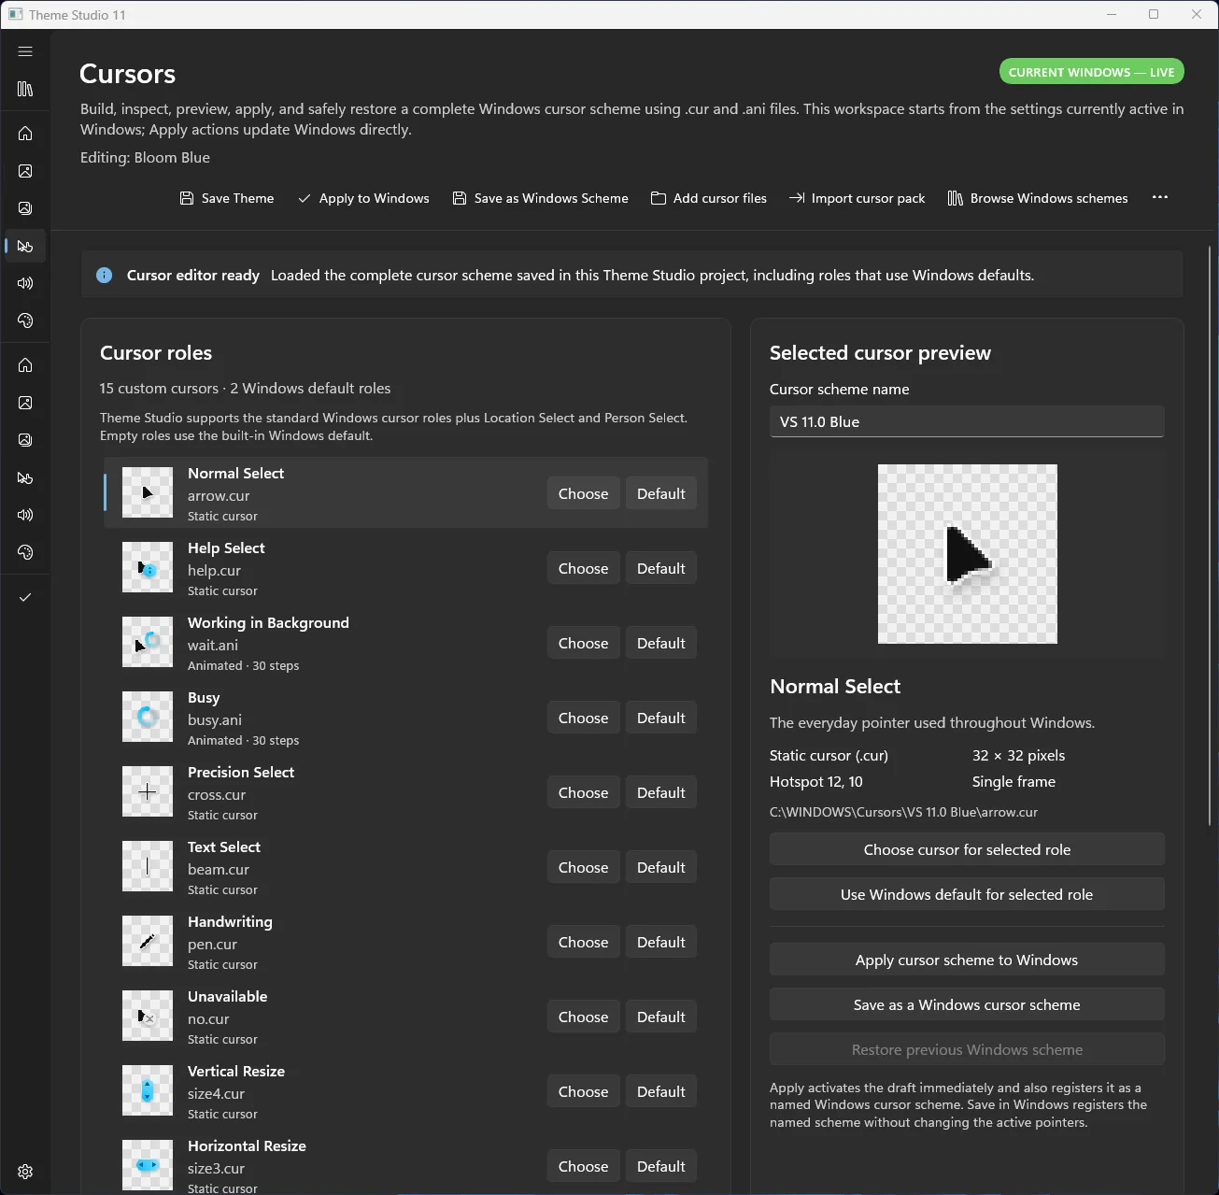This screenshot has height=1195, width=1219.
Task: Click the highlighted Cursors icon in sidebar
Action: coord(25,246)
